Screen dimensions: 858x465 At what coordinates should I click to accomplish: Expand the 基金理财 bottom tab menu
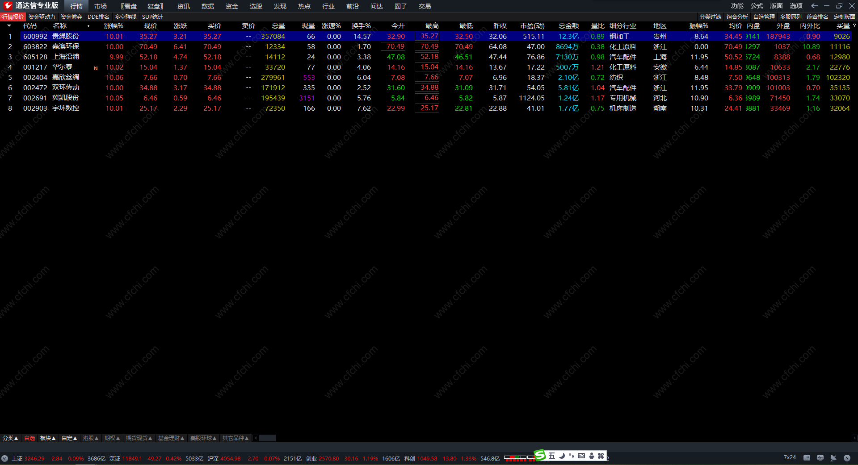(171, 438)
